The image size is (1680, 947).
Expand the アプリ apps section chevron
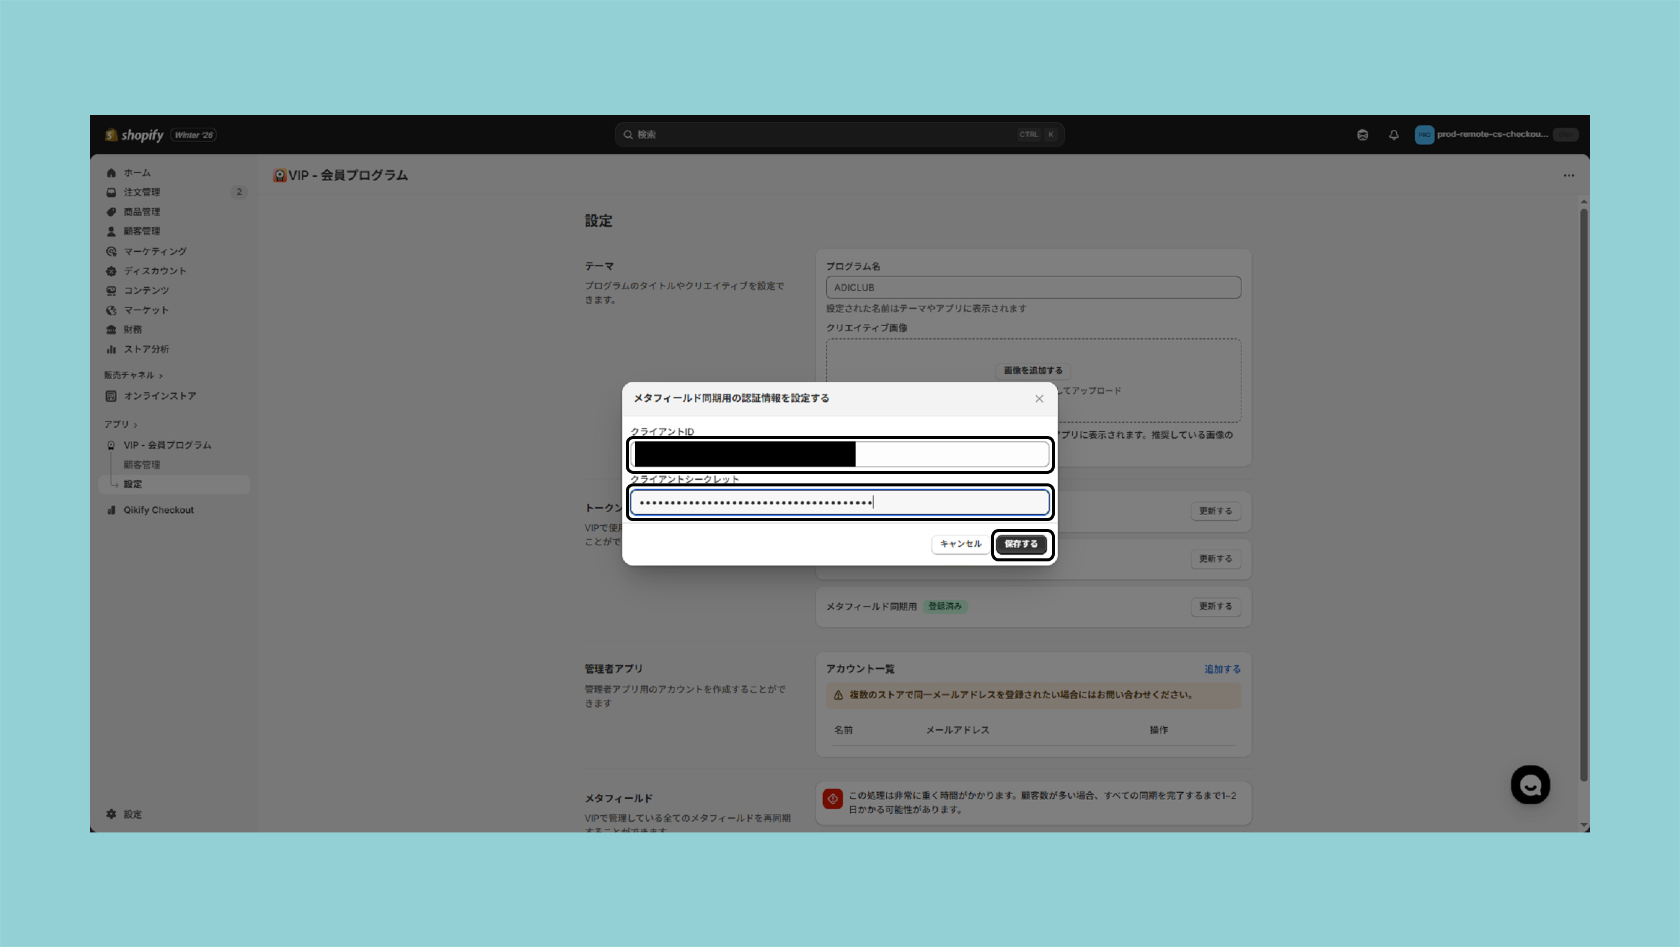click(x=135, y=425)
